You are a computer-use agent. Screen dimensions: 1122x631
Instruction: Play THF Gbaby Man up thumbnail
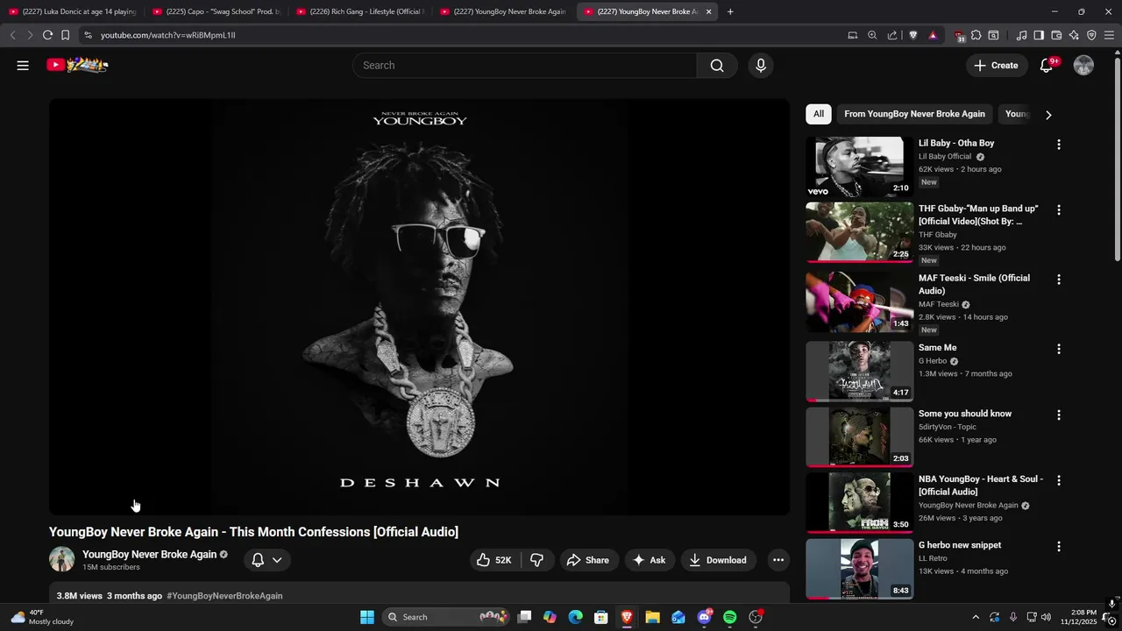coord(859,232)
